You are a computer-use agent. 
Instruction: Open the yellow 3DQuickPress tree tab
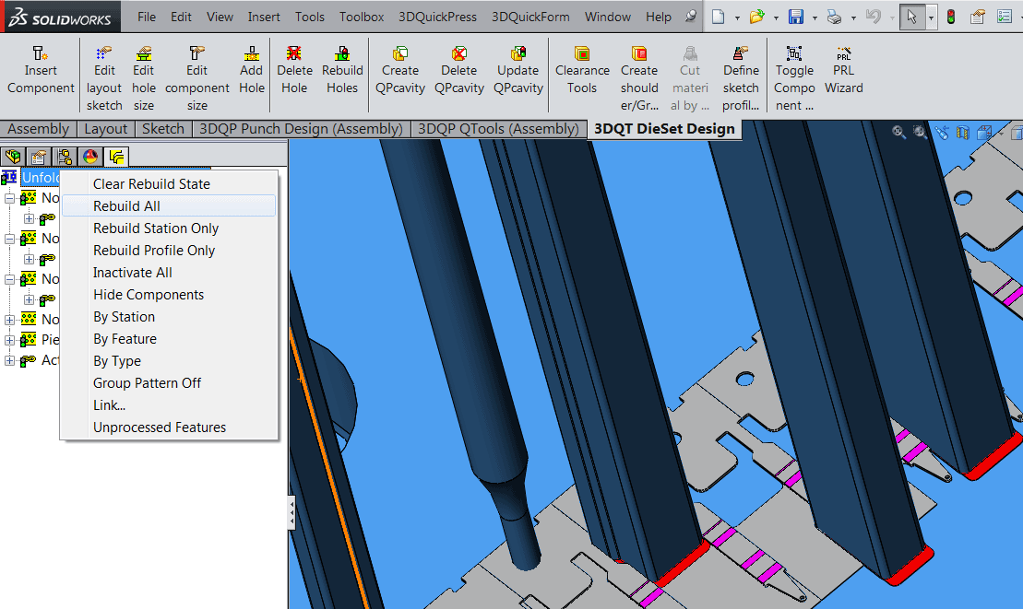coord(117,157)
